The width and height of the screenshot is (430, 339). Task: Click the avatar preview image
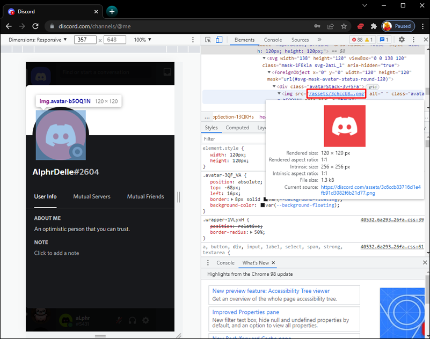pos(345,126)
